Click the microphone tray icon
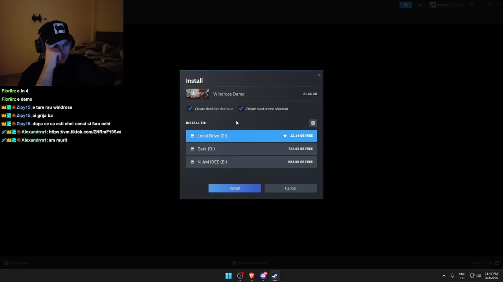Image resolution: width=503 pixels, height=282 pixels. (x=452, y=276)
